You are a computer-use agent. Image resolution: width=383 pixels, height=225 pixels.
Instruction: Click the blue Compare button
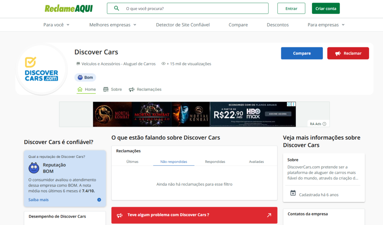pyautogui.click(x=302, y=53)
